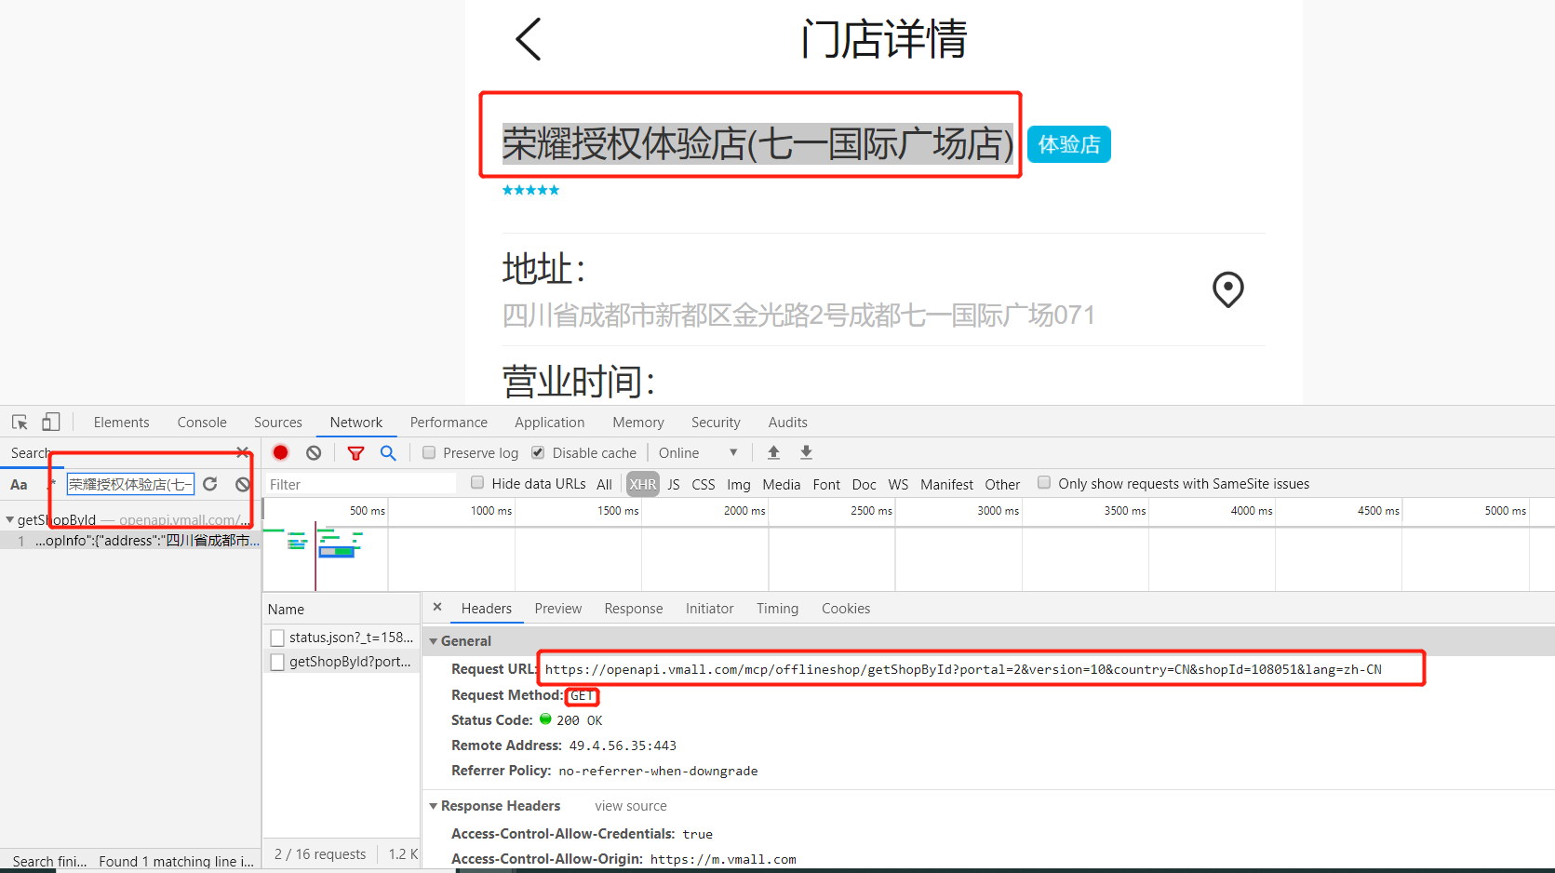This screenshot has height=873, width=1555.
Task: Enable Only show requests with SameSite issues
Action: point(1044,483)
